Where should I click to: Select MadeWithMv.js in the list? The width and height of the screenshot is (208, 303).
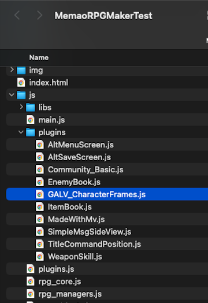click(76, 219)
